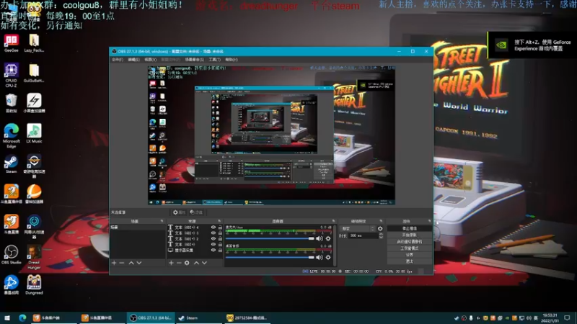Open Windows Start menu button
Image resolution: width=577 pixels, height=324 pixels.
pyautogui.click(x=7, y=318)
